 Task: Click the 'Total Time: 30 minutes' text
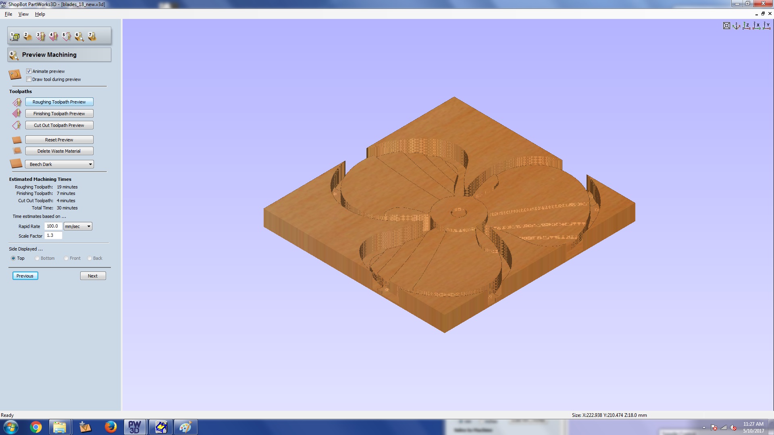[55, 208]
